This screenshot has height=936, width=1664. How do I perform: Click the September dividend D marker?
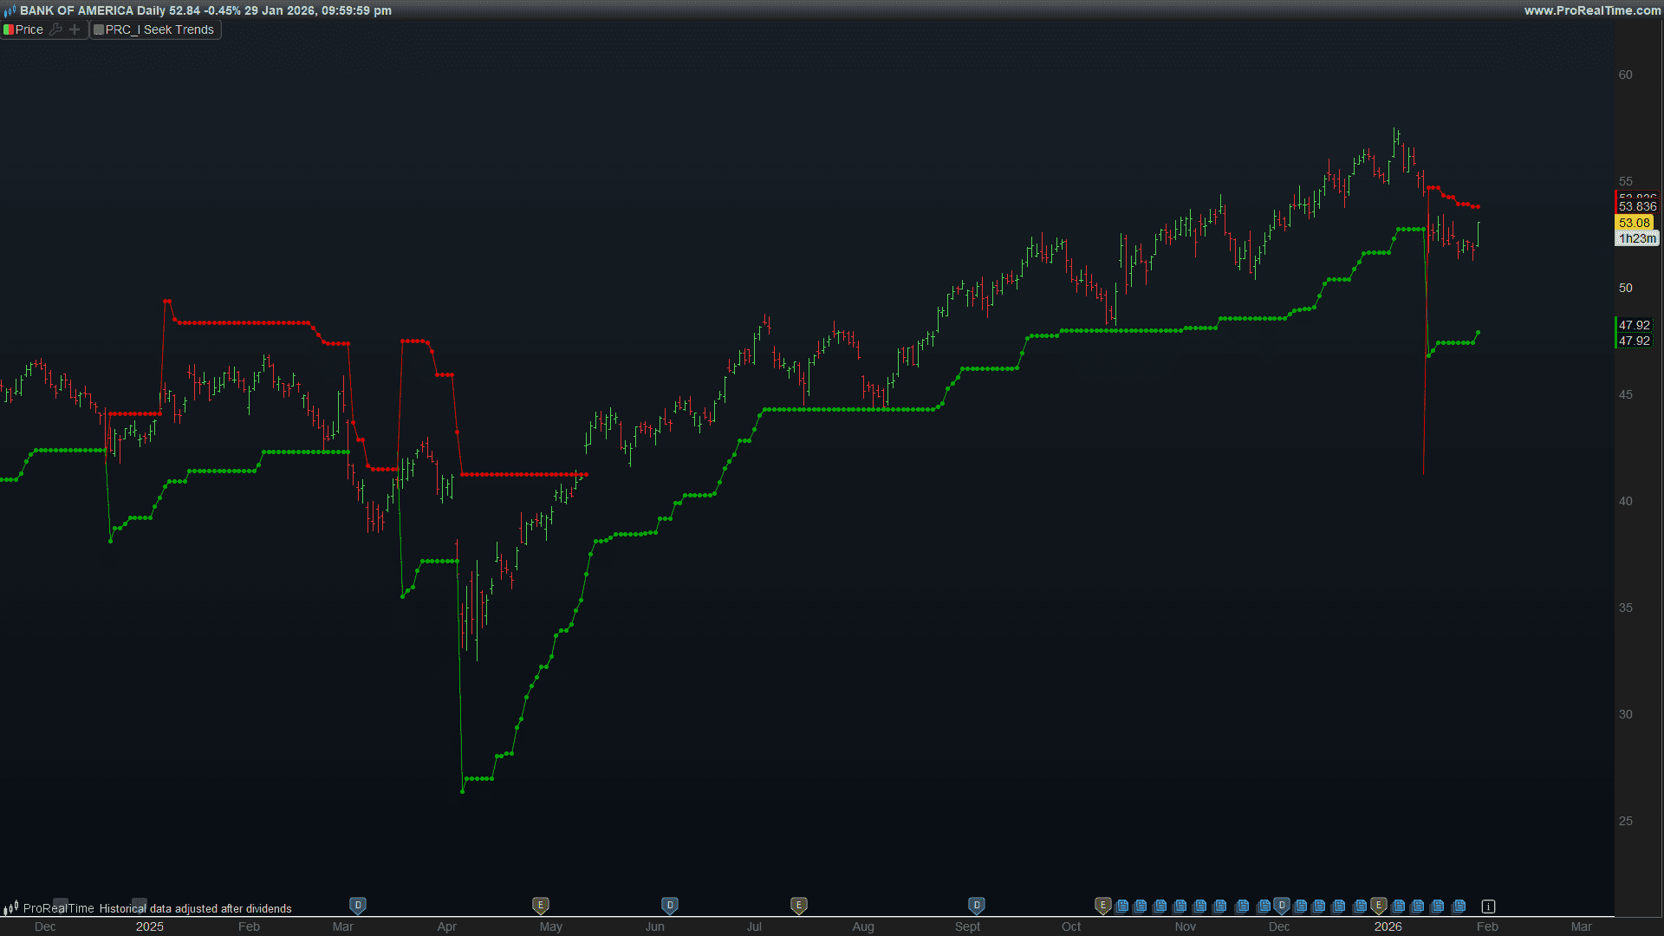pyautogui.click(x=977, y=906)
